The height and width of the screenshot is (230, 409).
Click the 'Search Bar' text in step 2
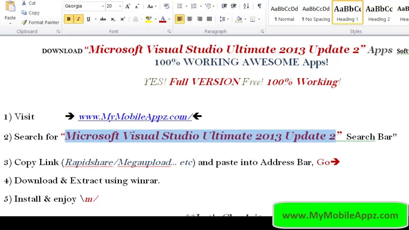pos(371,137)
